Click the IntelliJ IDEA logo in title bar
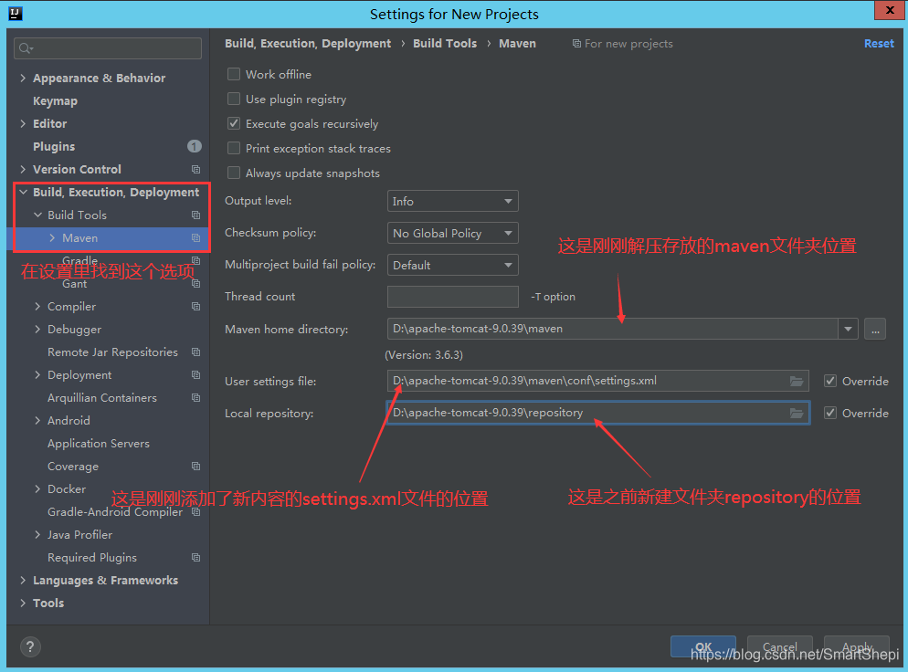Viewport: 908px width, 672px height. 15,14
